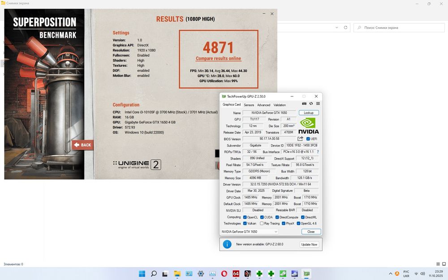Screen dimensions: 448x280
Task: Toggle the UEFI checkbox
Action: coord(308,139)
